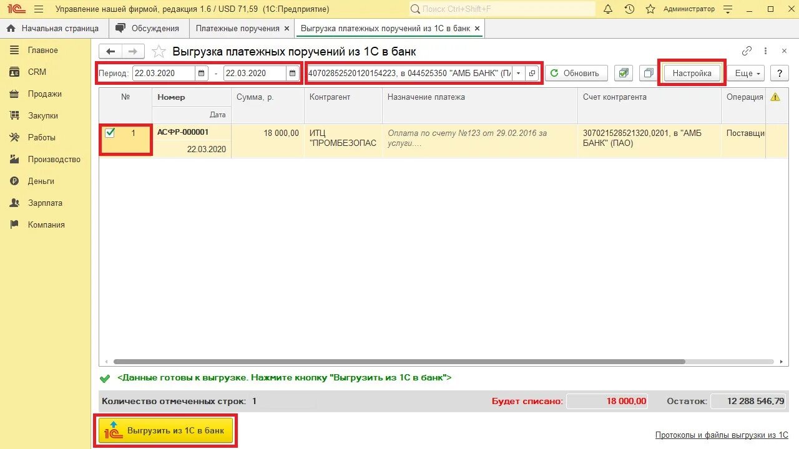Open calendar for period start date
This screenshot has height=449, width=799.
click(202, 73)
